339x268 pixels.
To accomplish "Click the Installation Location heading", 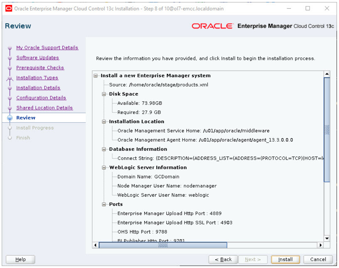I will pyautogui.click(x=137, y=122).
